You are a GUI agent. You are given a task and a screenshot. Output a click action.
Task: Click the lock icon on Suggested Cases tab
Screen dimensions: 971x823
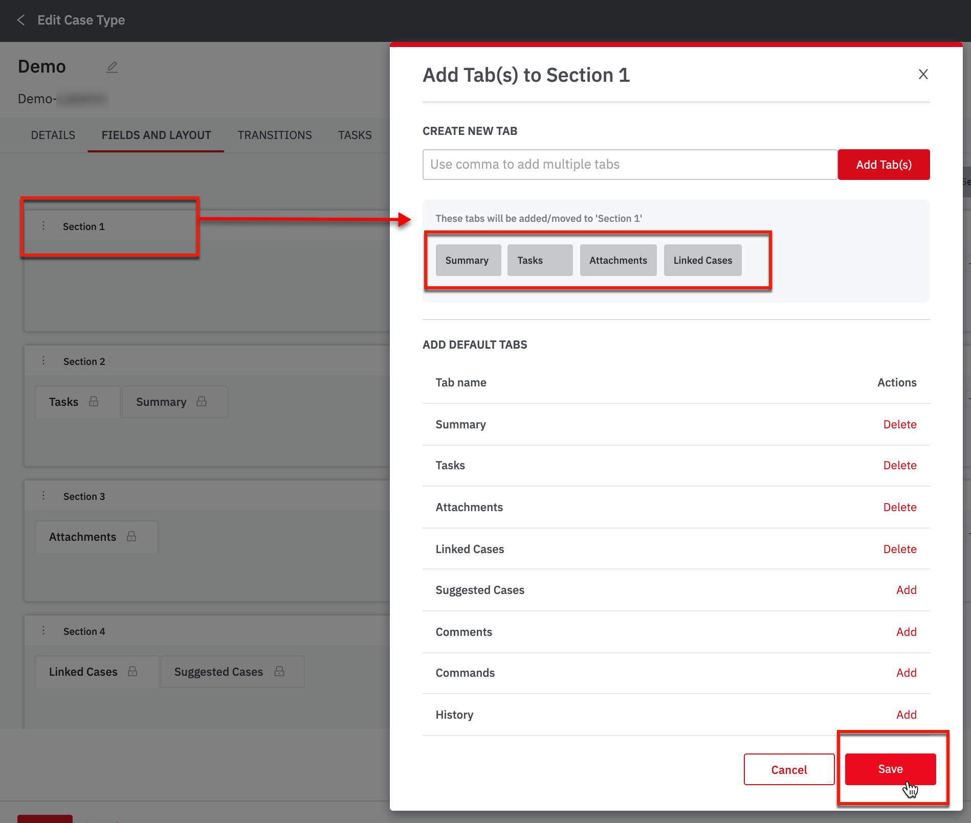tap(279, 671)
